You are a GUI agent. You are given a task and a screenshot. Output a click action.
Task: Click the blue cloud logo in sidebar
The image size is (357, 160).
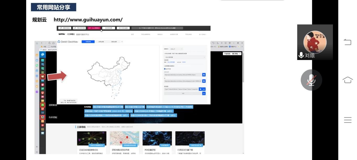pyautogui.click(x=42, y=55)
